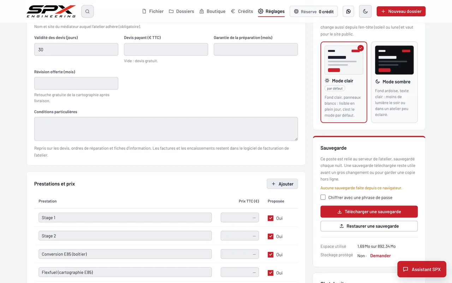This screenshot has width=452, height=283.
Task: Edit the Flexfuel (cartographie E85) name field
Action: tap(125, 272)
